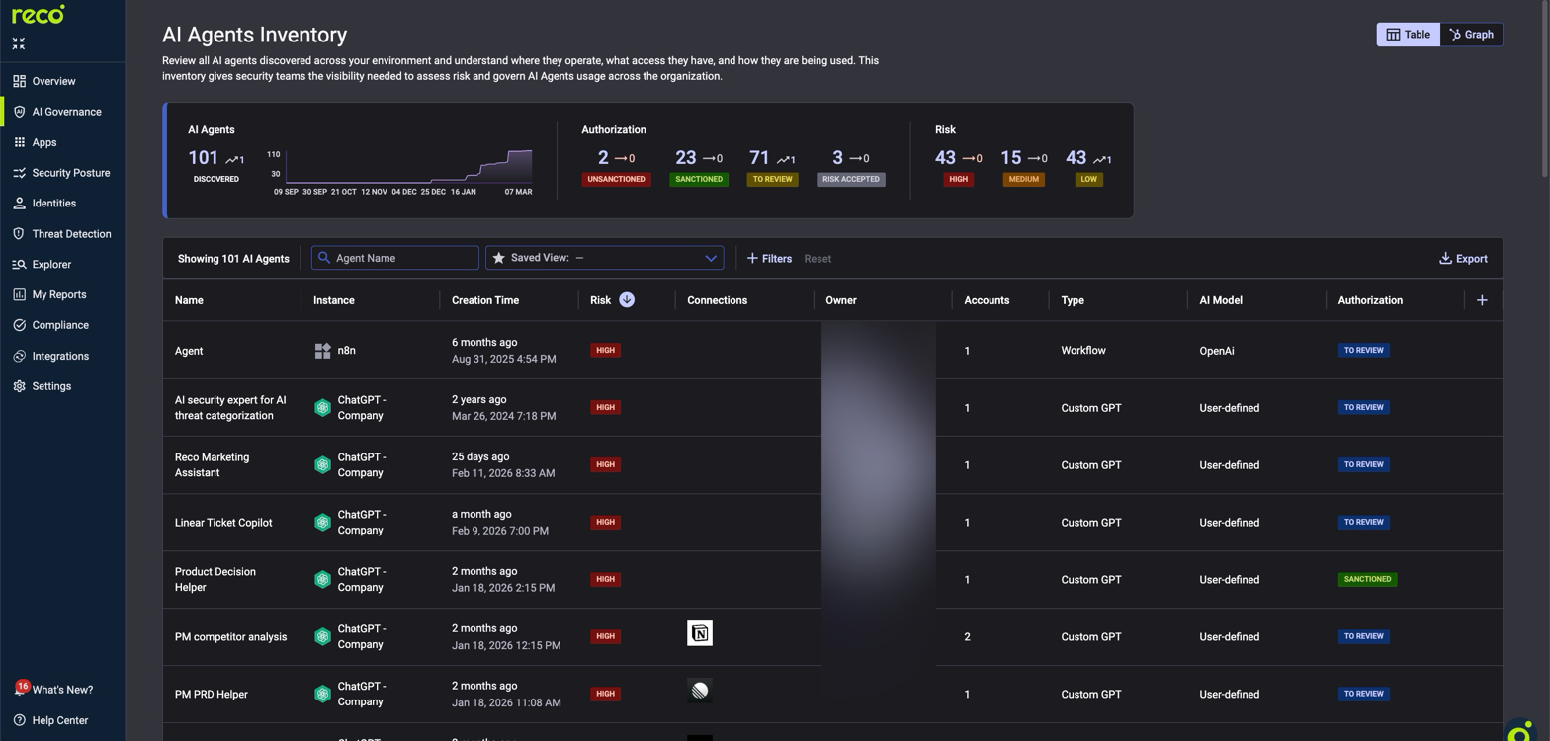Image resolution: width=1550 pixels, height=741 pixels.
Task: Filter by Medium risk summary badge
Action: pyautogui.click(x=1023, y=179)
